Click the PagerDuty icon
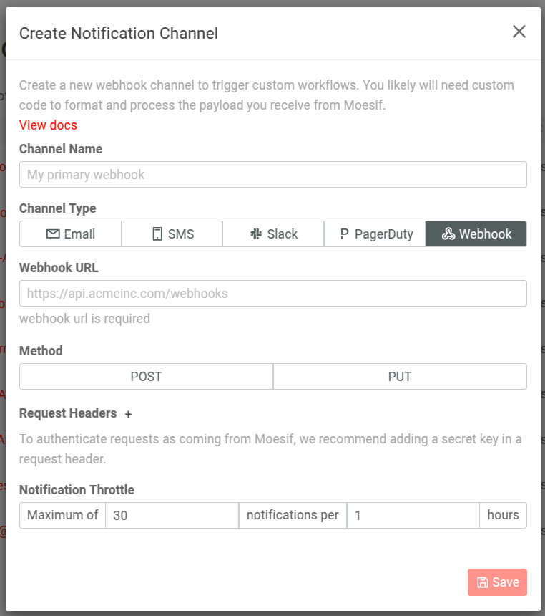This screenshot has height=616, width=545. tap(344, 234)
